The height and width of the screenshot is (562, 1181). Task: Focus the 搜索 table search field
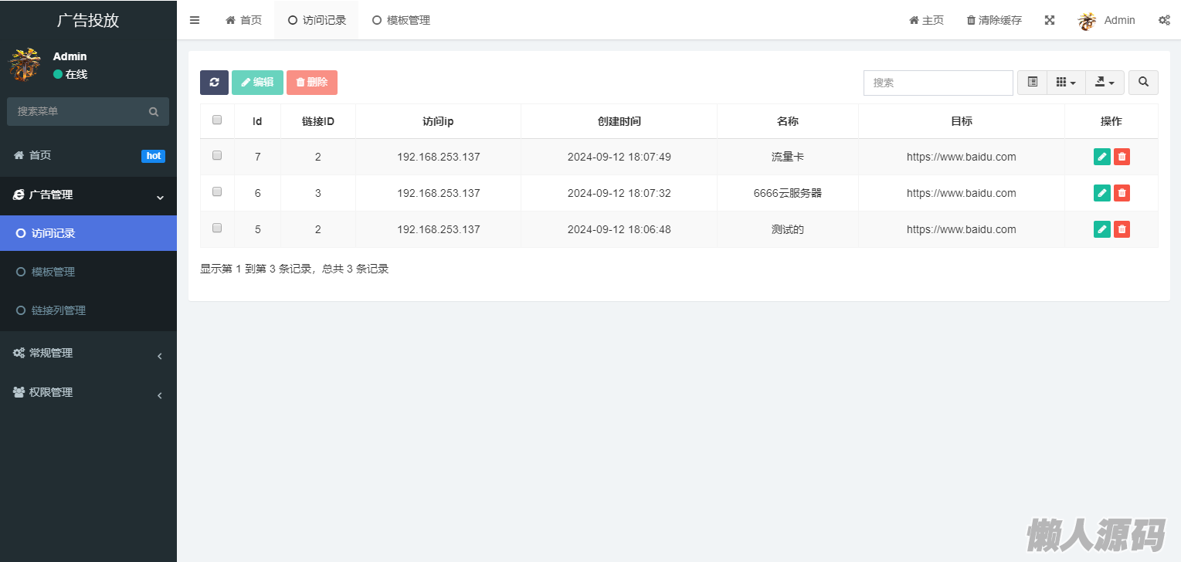click(938, 83)
